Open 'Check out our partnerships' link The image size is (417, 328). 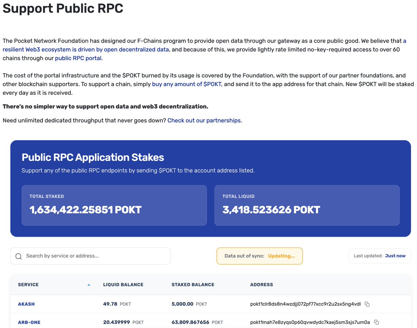click(204, 120)
